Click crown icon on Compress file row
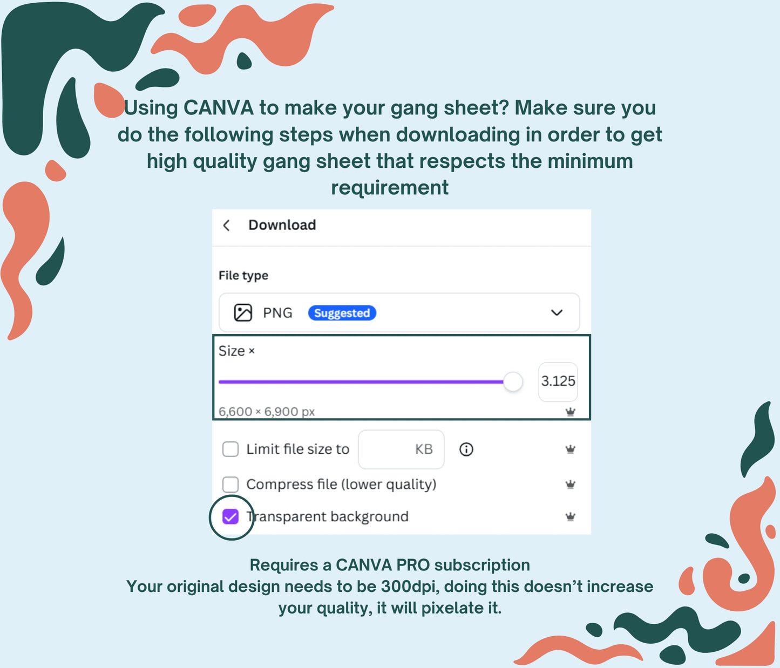Viewport: 780px width, 668px height. click(x=570, y=485)
